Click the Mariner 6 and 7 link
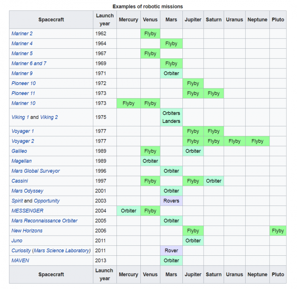This screenshot has width=297, height=289. coord(29,63)
